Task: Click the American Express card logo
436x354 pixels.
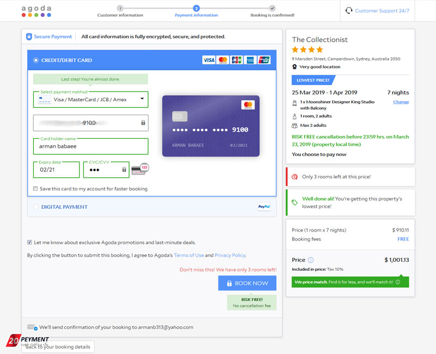Action: pos(250,60)
